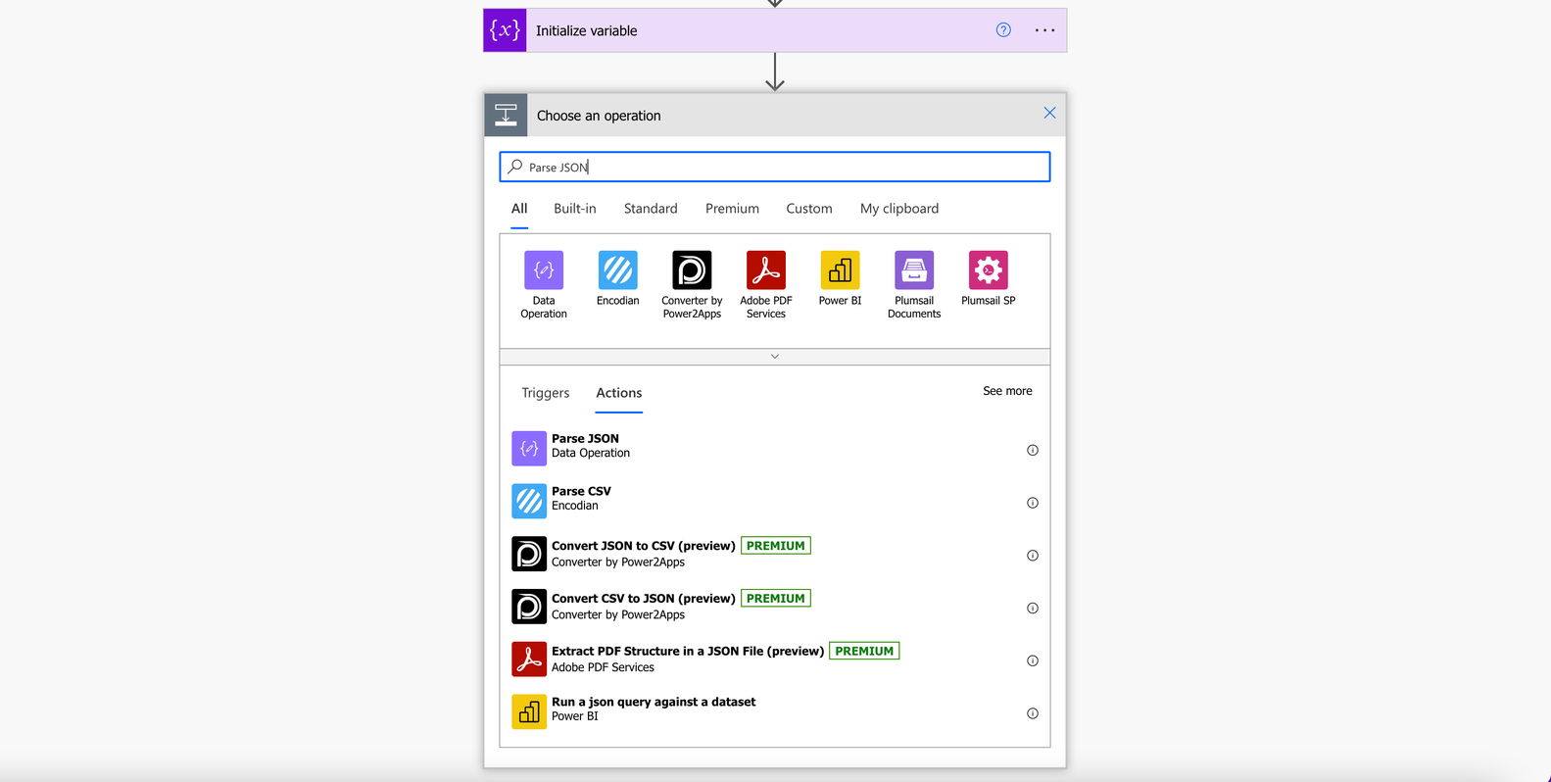The width and height of the screenshot is (1551, 782).
Task: Show info for Convert CSV to JSON
Action: tap(1033, 609)
